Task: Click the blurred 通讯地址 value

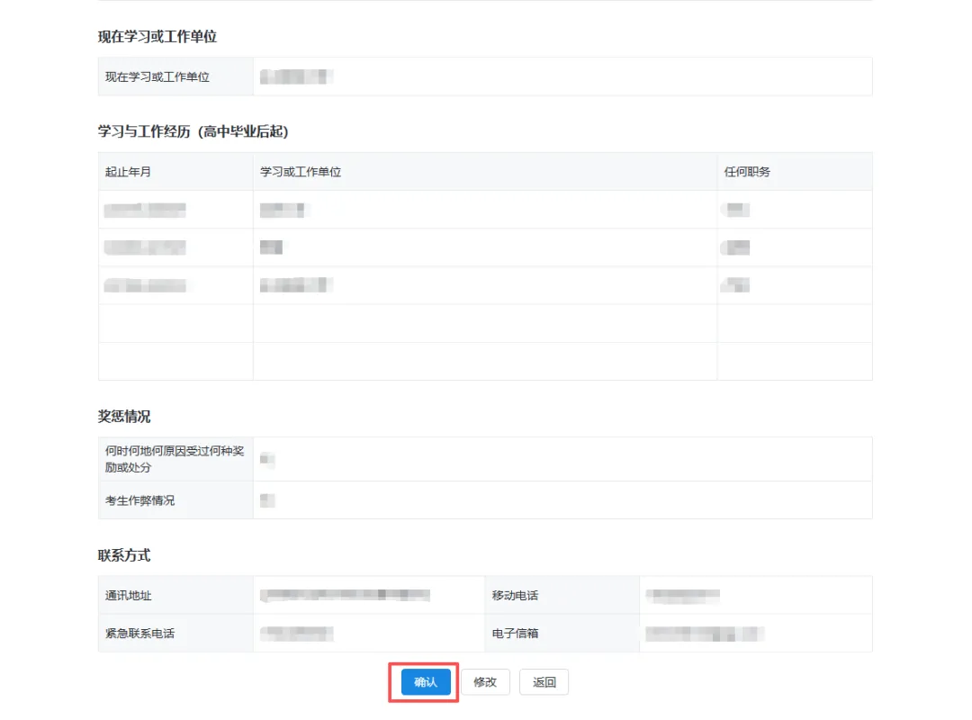Action: tap(346, 595)
